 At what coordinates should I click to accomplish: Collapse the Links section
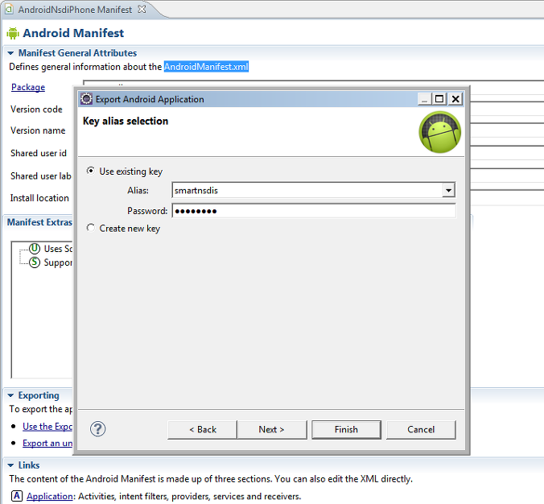(10, 465)
